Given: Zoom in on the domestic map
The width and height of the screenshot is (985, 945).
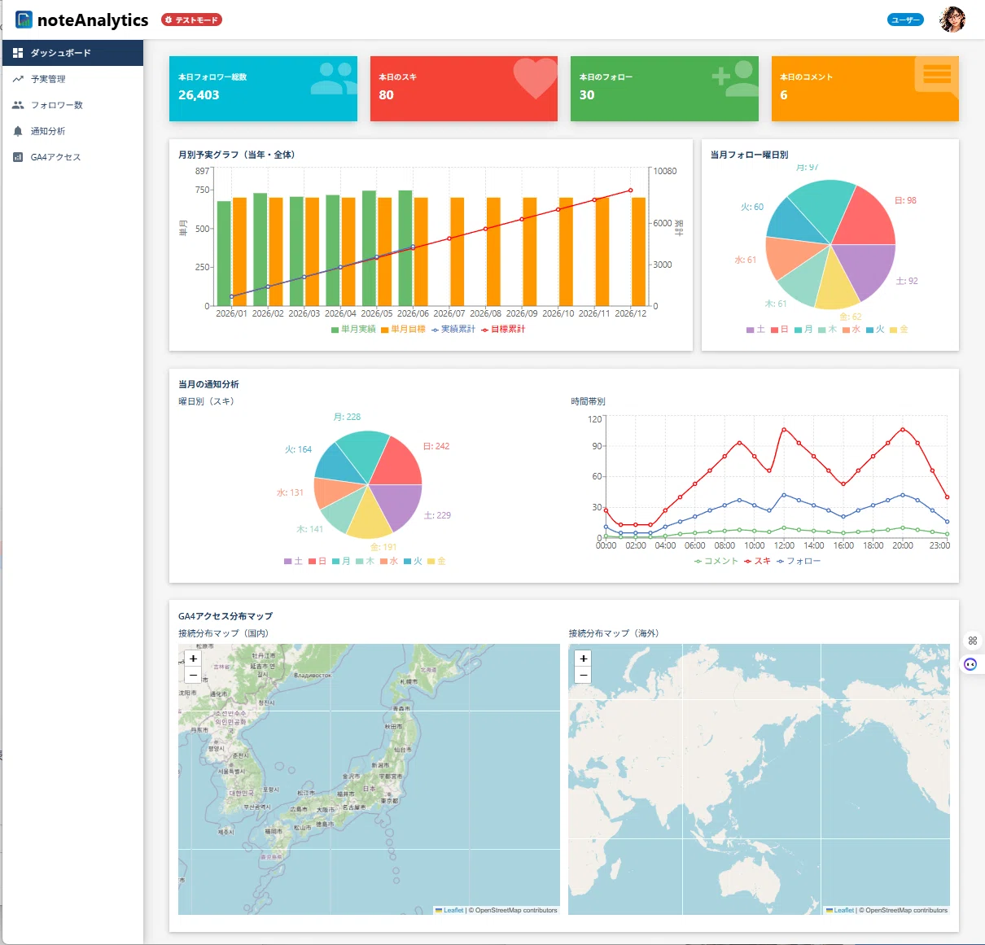Looking at the screenshot, I should 193,658.
